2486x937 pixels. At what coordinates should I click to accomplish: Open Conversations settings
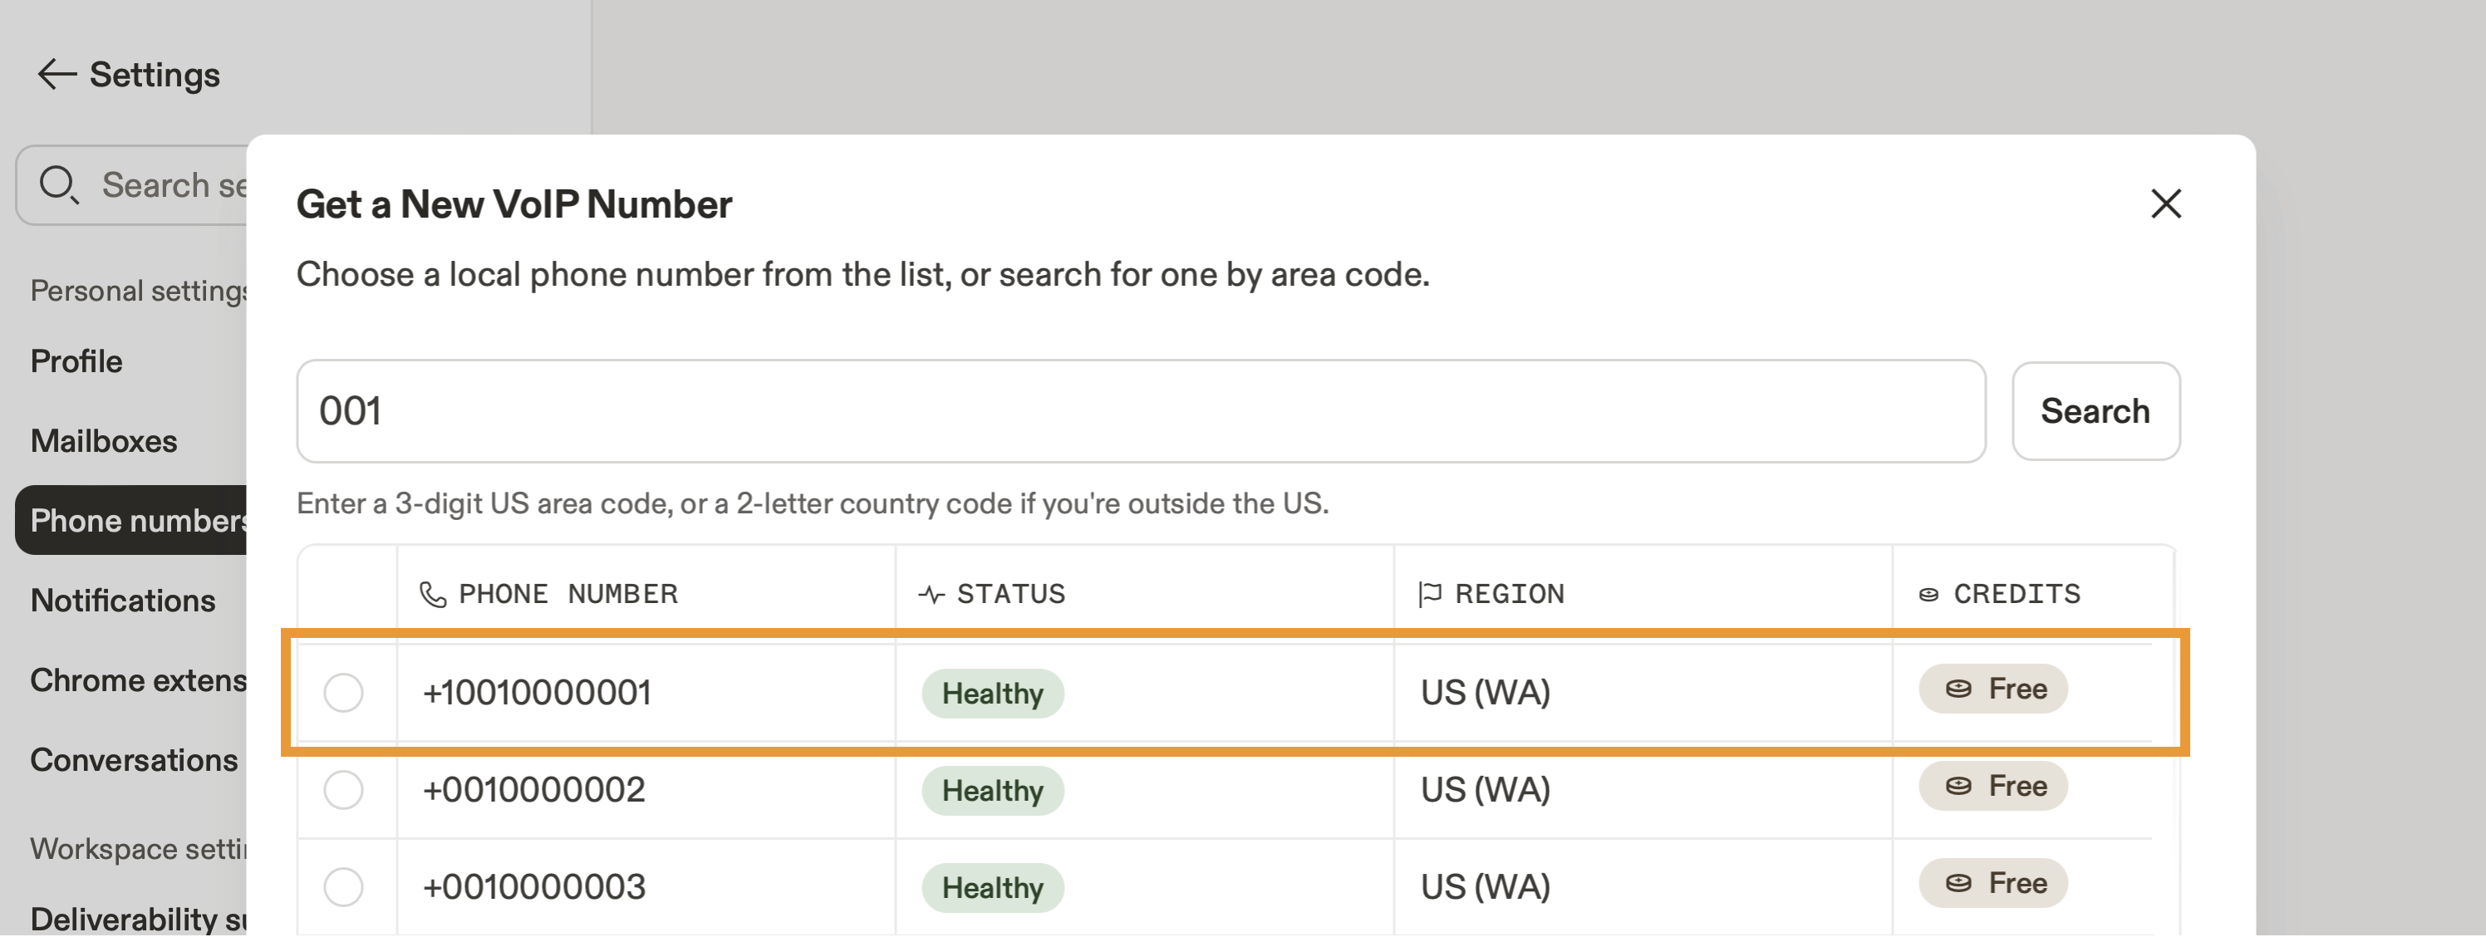(133, 759)
